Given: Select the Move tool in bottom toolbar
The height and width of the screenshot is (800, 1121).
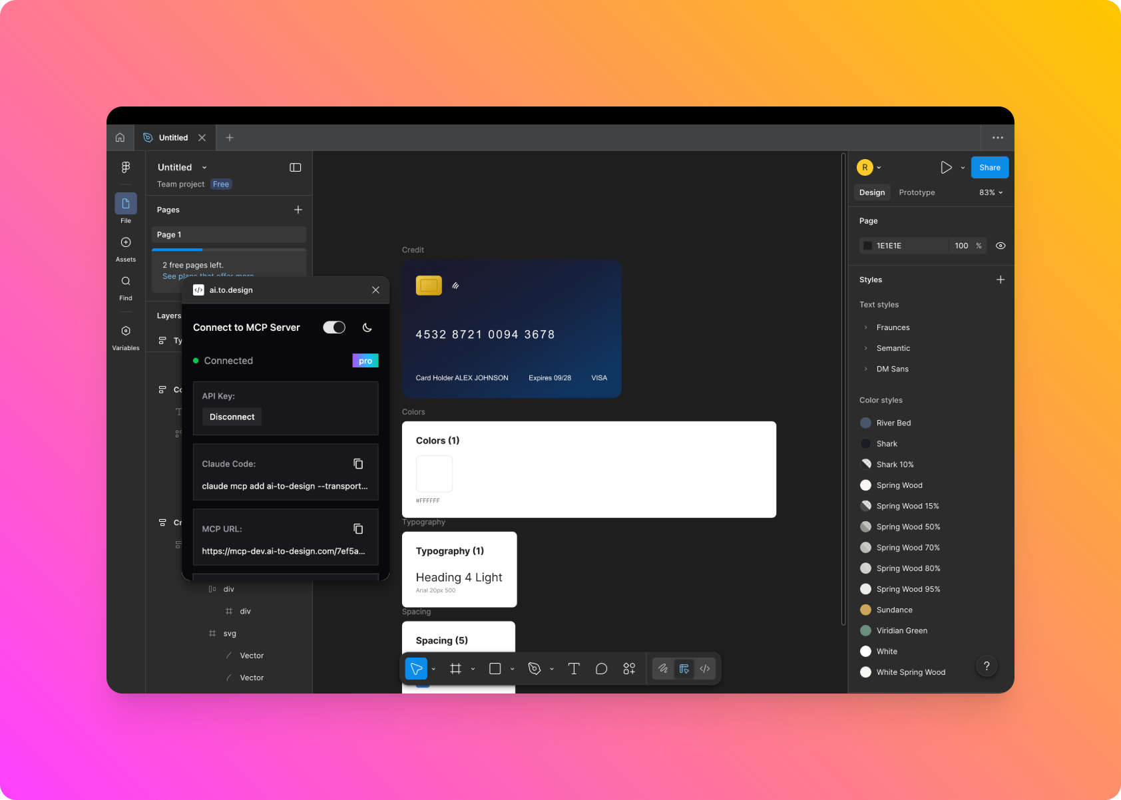Looking at the screenshot, I should 416,669.
